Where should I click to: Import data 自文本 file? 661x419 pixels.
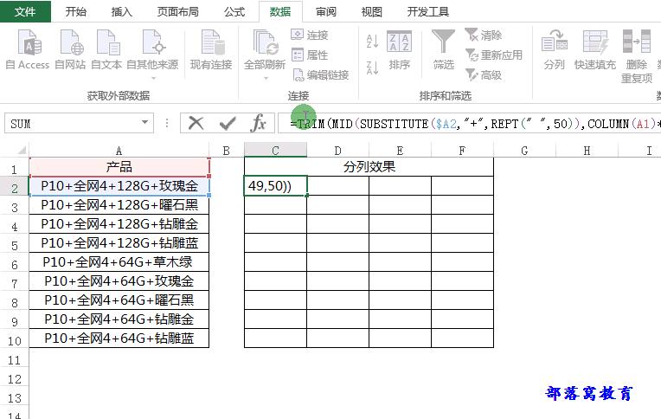click(x=106, y=49)
